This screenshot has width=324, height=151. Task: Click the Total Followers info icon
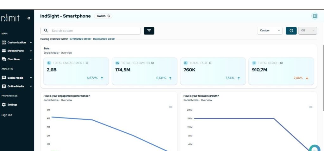(153, 63)
